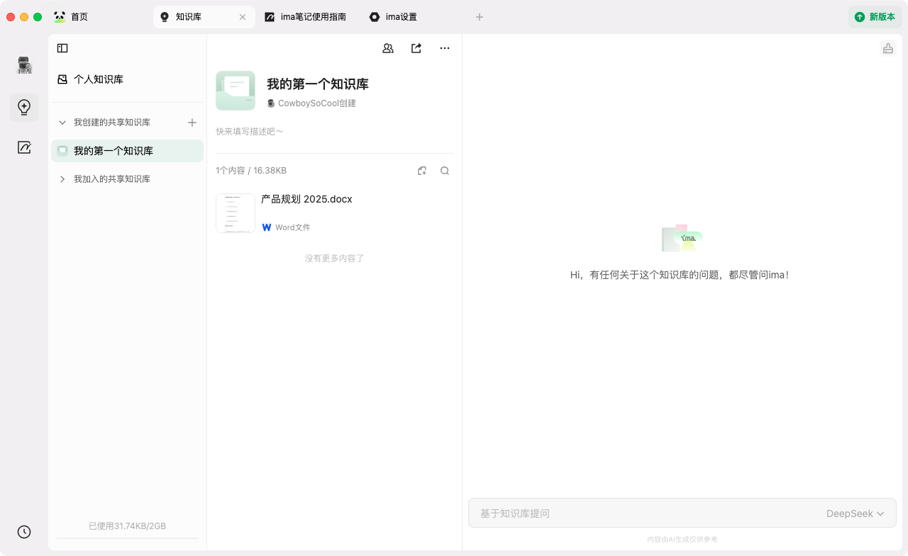Collapse 我创建的共享知识库 section
Viewport: 908px width, 556px height.
click(62, 123)
